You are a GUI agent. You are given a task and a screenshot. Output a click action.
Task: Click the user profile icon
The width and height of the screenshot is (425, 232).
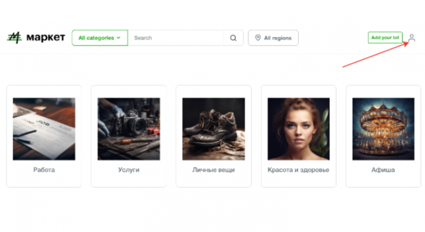tap(411, 38)
